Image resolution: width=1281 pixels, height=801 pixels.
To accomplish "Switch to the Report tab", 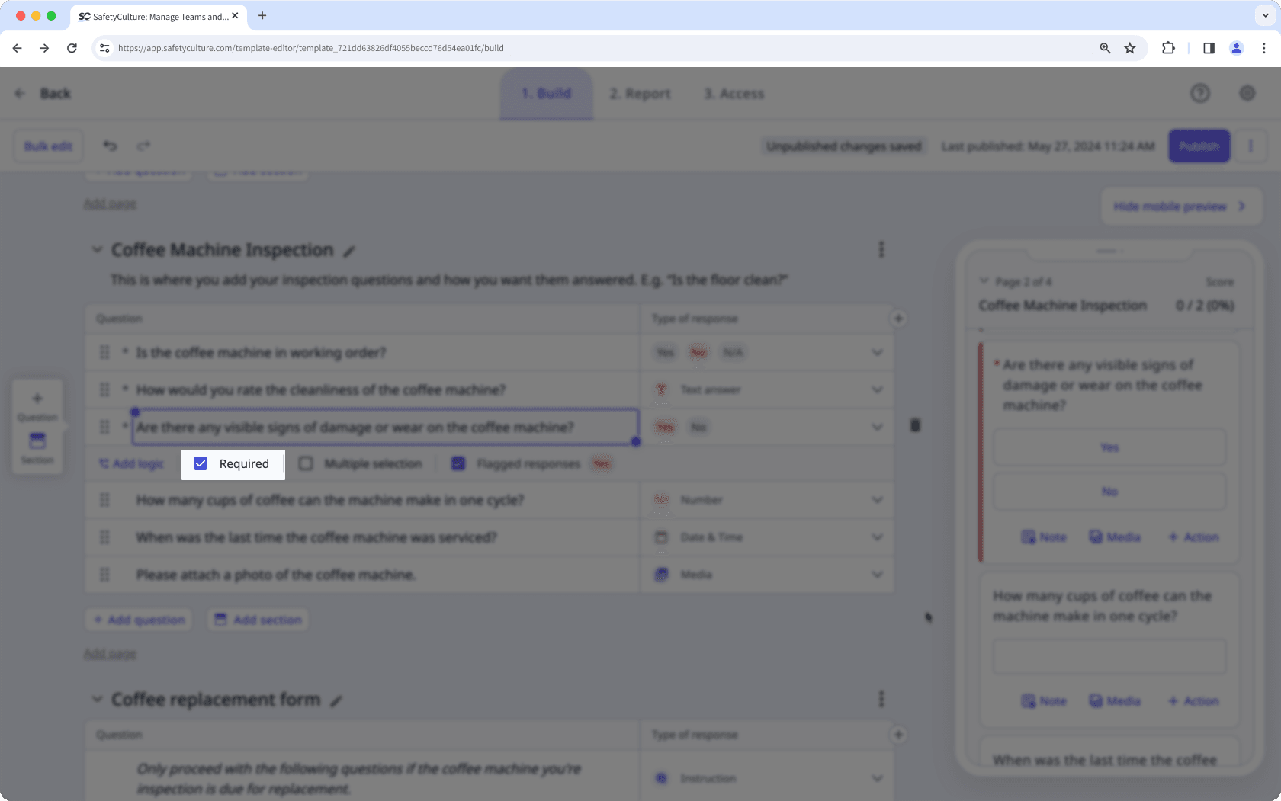I will tap(640, 93).
